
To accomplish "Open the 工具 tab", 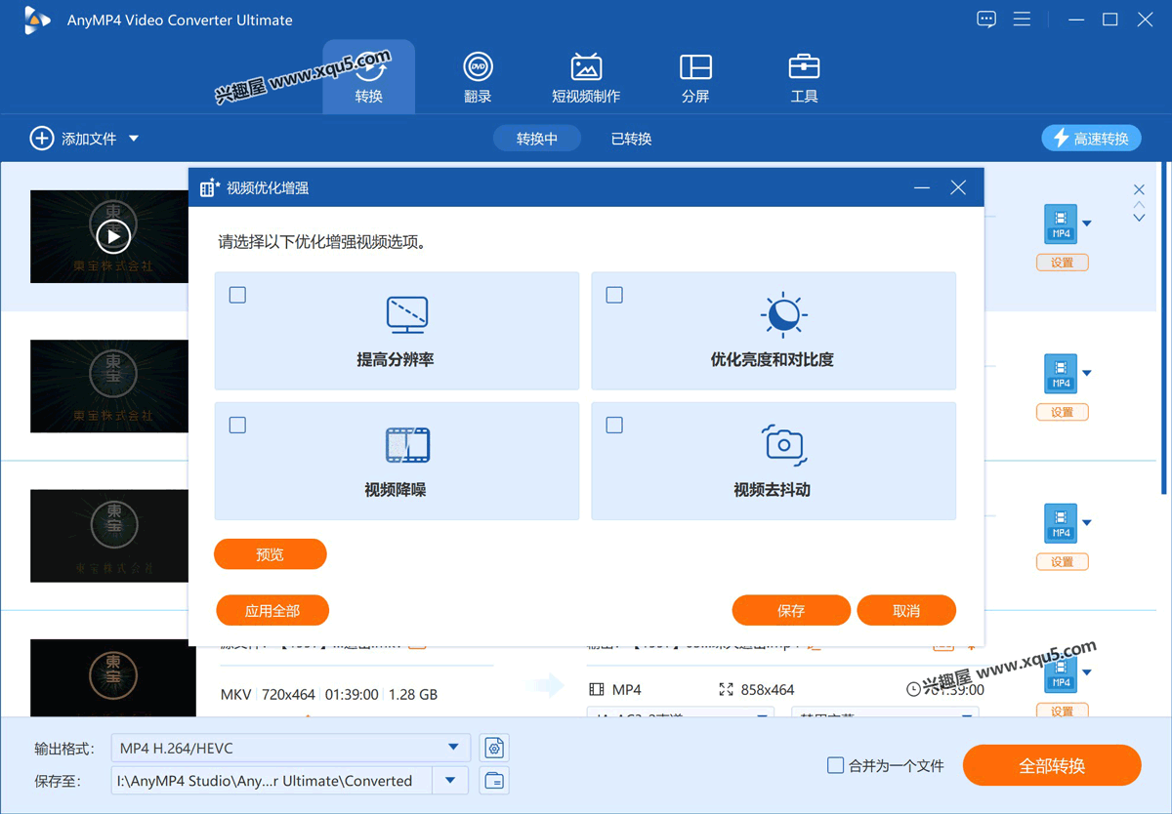I will pos(804,77).
